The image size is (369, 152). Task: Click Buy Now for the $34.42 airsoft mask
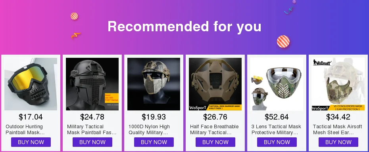pos(338,142)
